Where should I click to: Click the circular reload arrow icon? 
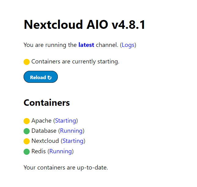[x=50, y=78]
